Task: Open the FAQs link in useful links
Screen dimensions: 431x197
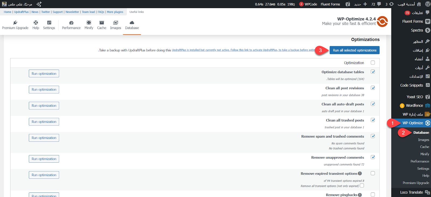Action: [101, 12]
